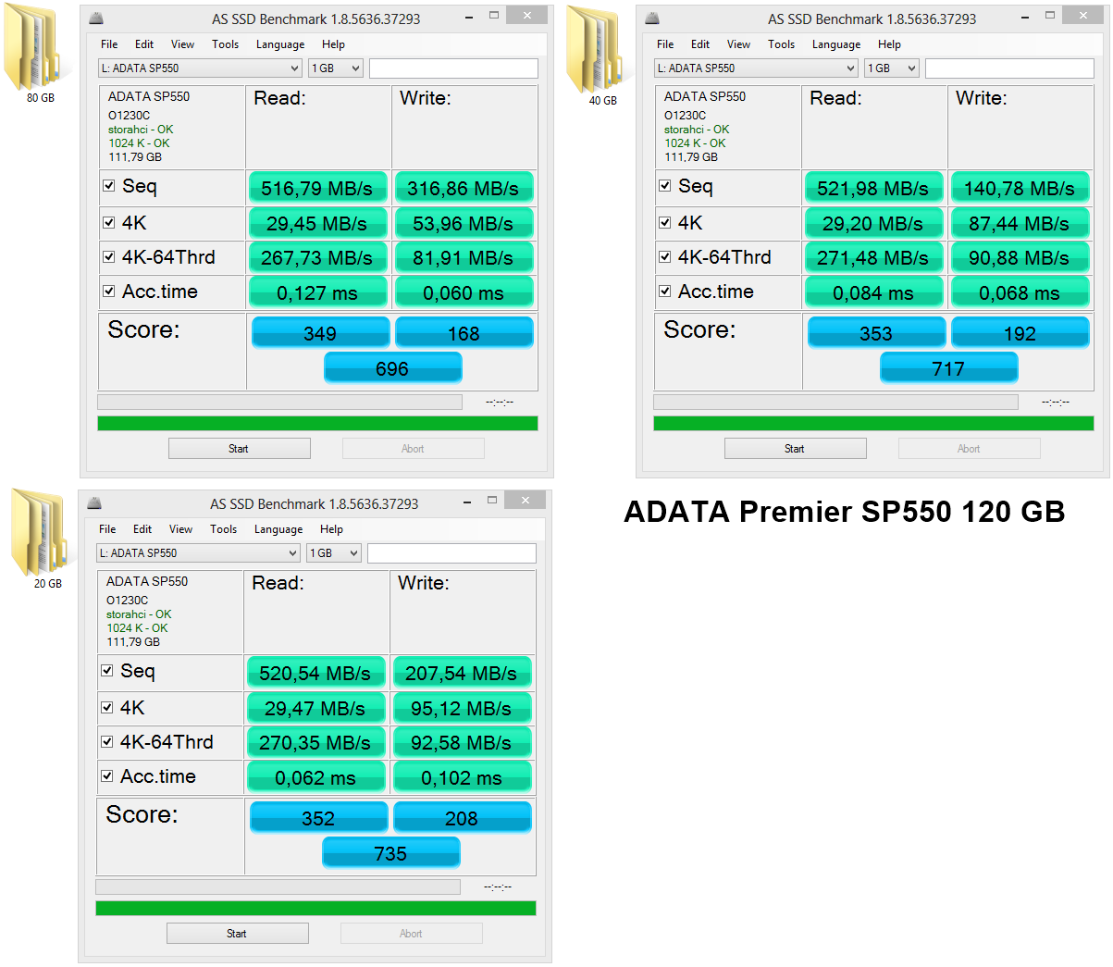Click the 20 GB folder icon
This screenshot has height=967, width=1113.
(40, 531)
